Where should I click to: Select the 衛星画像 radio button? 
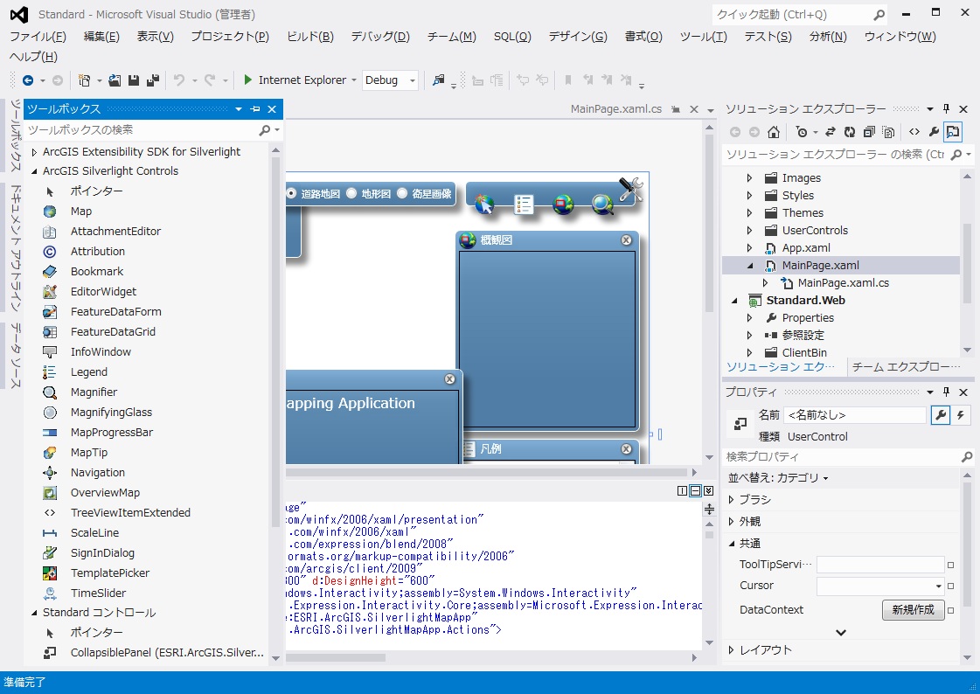(402, 194)
